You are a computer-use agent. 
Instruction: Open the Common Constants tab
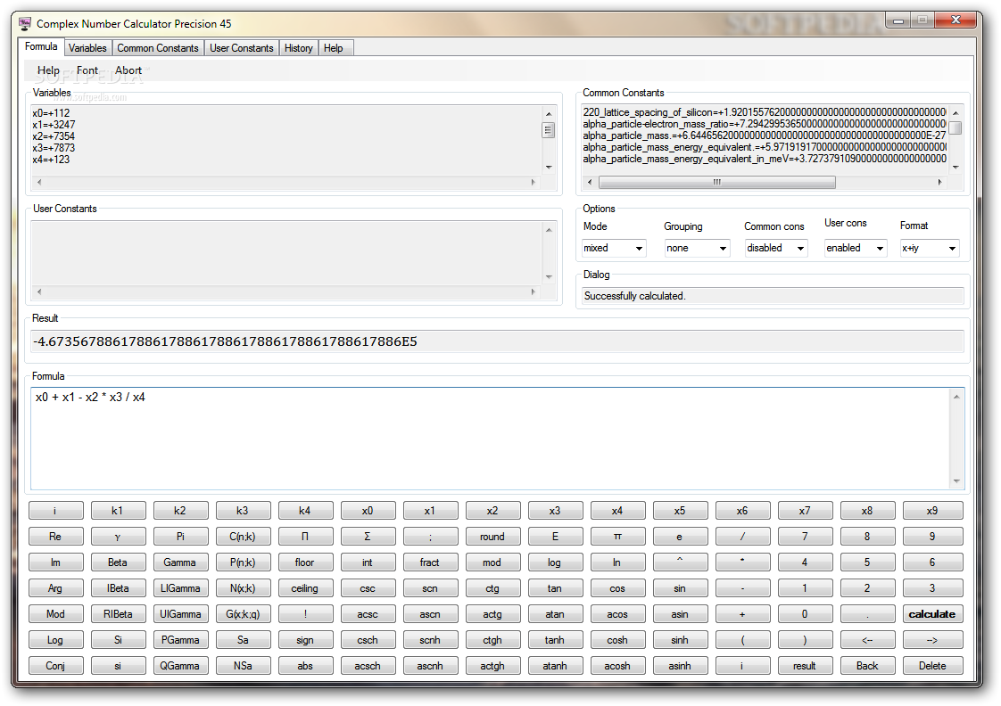158,48
